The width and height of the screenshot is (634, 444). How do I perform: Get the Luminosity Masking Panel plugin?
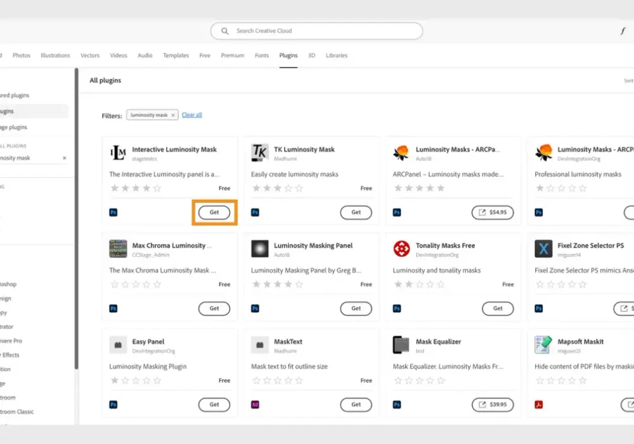(356, 308)
